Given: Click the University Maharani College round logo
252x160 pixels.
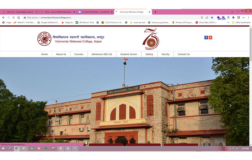Looking at the screenshot, I should (44, 39).
